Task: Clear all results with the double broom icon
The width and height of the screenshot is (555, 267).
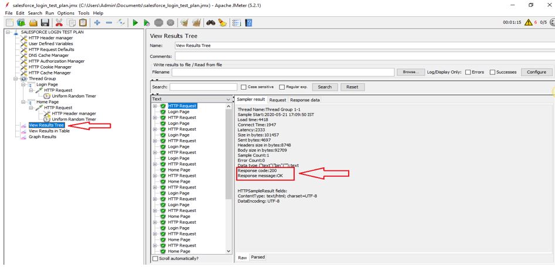Action: (196, 23)
